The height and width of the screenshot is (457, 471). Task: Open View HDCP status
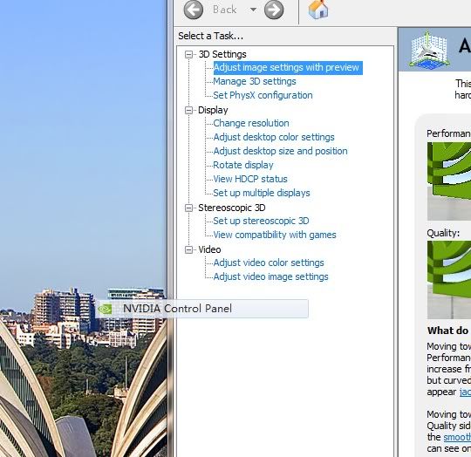[x=250, y=179]
